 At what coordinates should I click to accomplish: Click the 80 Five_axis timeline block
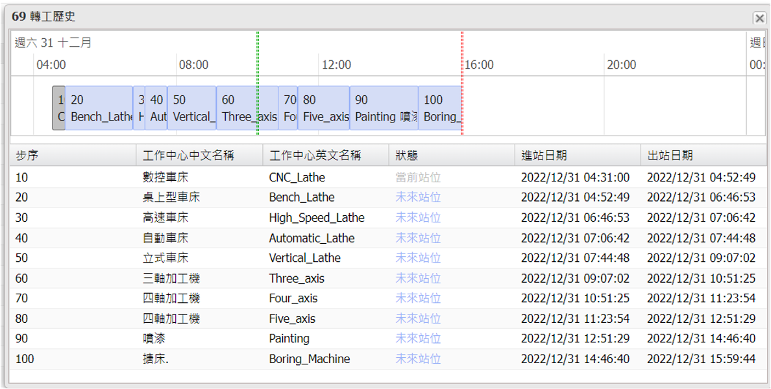coord(323,108)
